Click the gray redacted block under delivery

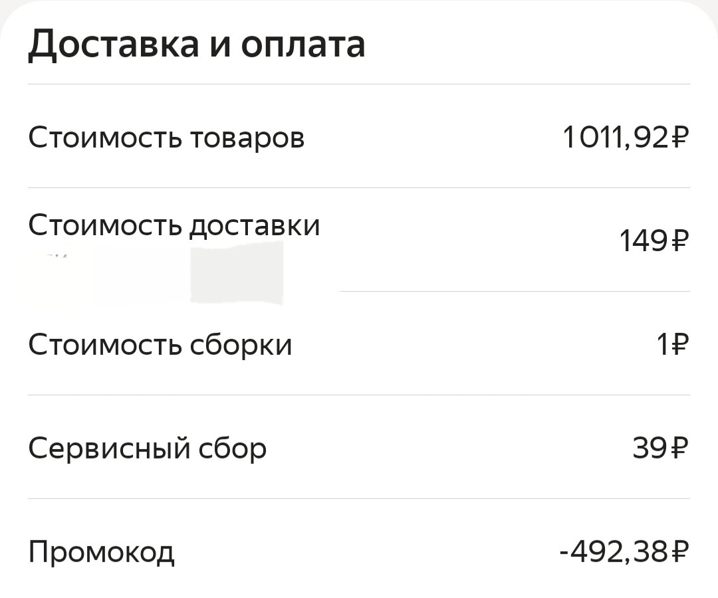pos(237,272)
